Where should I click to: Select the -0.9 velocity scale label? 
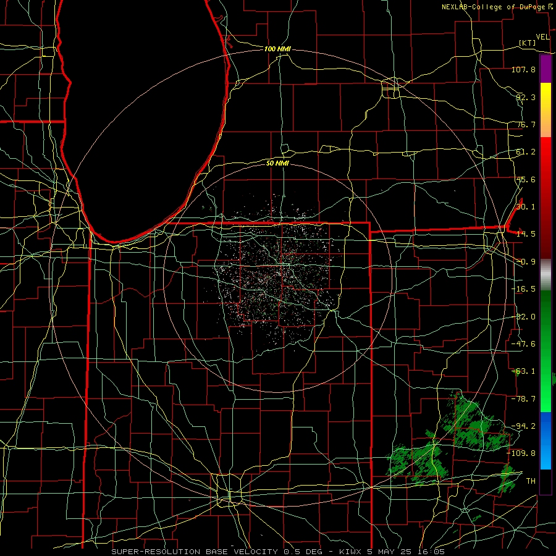tap(526, 262)
